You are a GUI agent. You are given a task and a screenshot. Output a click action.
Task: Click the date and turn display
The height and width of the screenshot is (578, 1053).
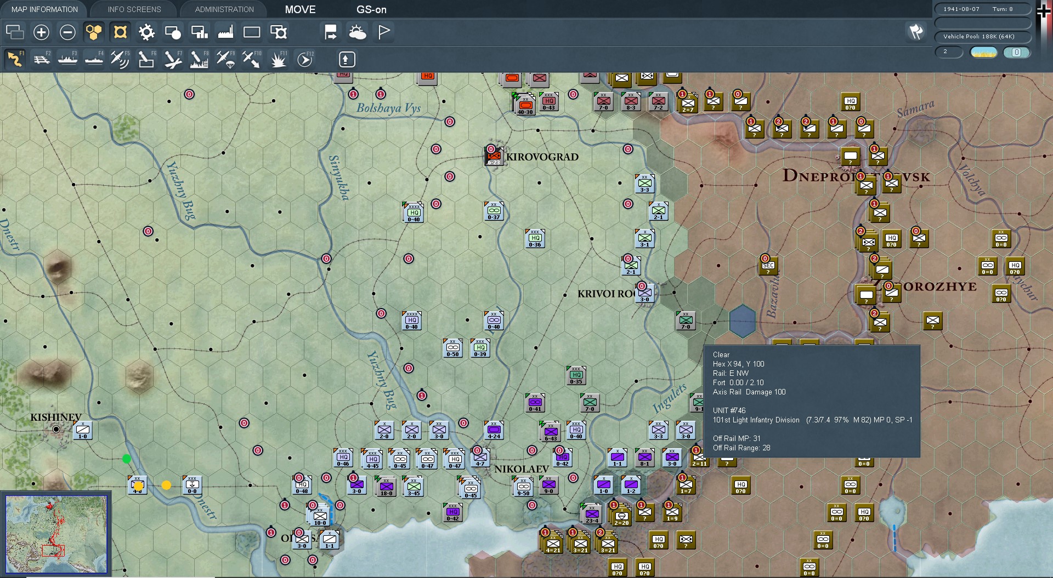pos(982,9)
